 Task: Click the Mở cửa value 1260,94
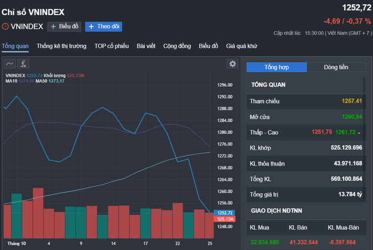(352, 117)
